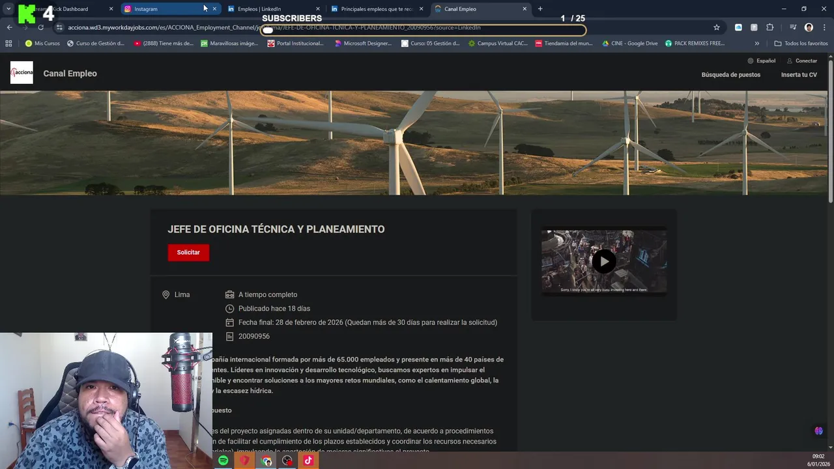Click the Canal Empleo site title
Image resolution: width=834 pixels, height=469 pixels.
70,74
